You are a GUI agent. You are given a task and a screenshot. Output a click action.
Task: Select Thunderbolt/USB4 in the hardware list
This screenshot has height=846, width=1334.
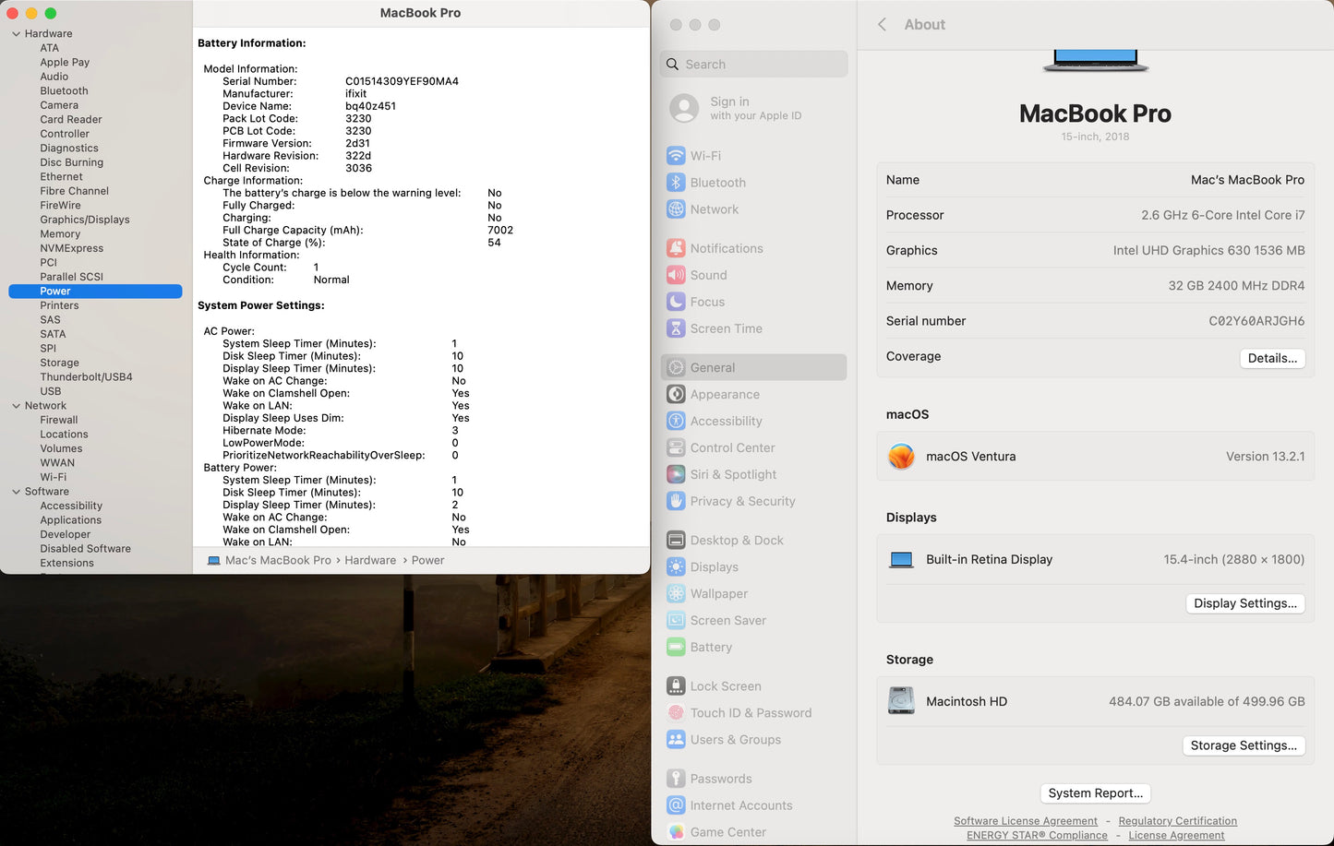click(x=86, y=377)
